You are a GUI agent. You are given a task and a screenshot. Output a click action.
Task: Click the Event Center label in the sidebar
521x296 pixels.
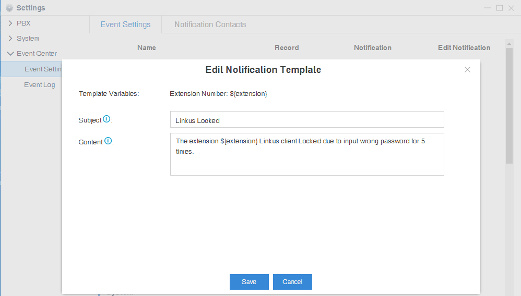[x=37, y=54]
